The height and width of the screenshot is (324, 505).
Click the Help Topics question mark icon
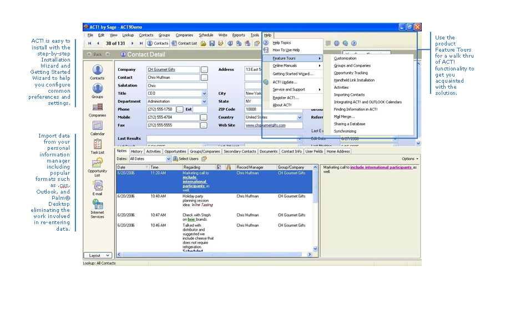tap(266, 43)
